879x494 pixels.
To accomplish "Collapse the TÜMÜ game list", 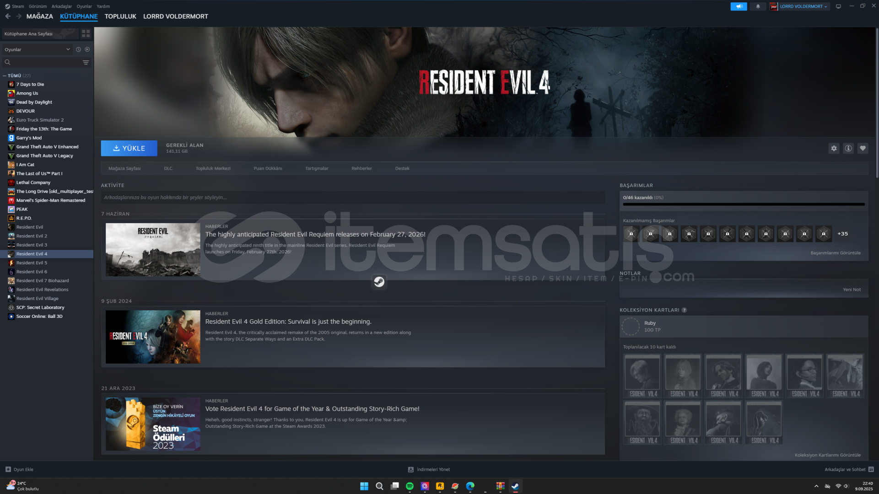I will pyautogui.click(x=5, y=75).
